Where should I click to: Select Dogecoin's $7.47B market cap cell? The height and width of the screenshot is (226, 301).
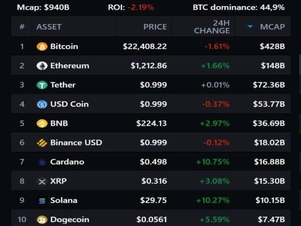272,219
